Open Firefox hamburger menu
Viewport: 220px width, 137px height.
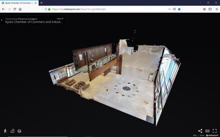(x=216, y=9)
